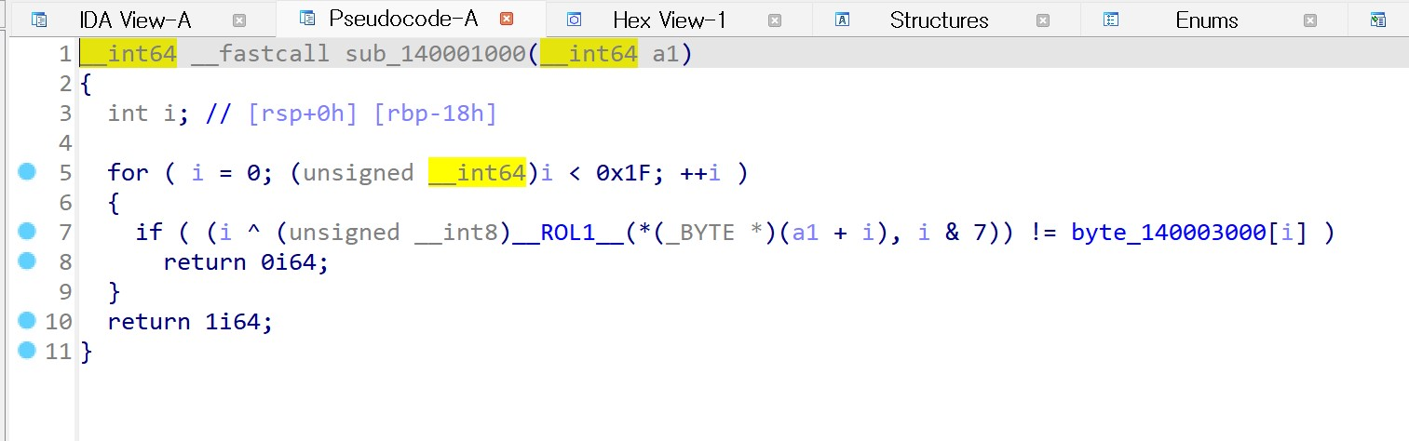Viewport: 1409px width, 441px height.
Task: Click the IDA View-A tab icon
Action: (x=39, y=20)
